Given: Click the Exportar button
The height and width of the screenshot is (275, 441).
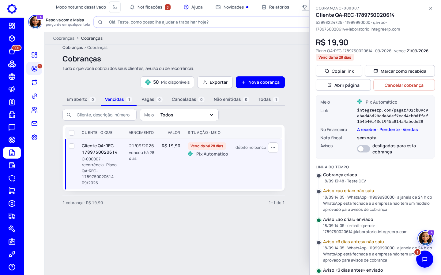Looking at the screenshot, I should click(x=215, y=82).
